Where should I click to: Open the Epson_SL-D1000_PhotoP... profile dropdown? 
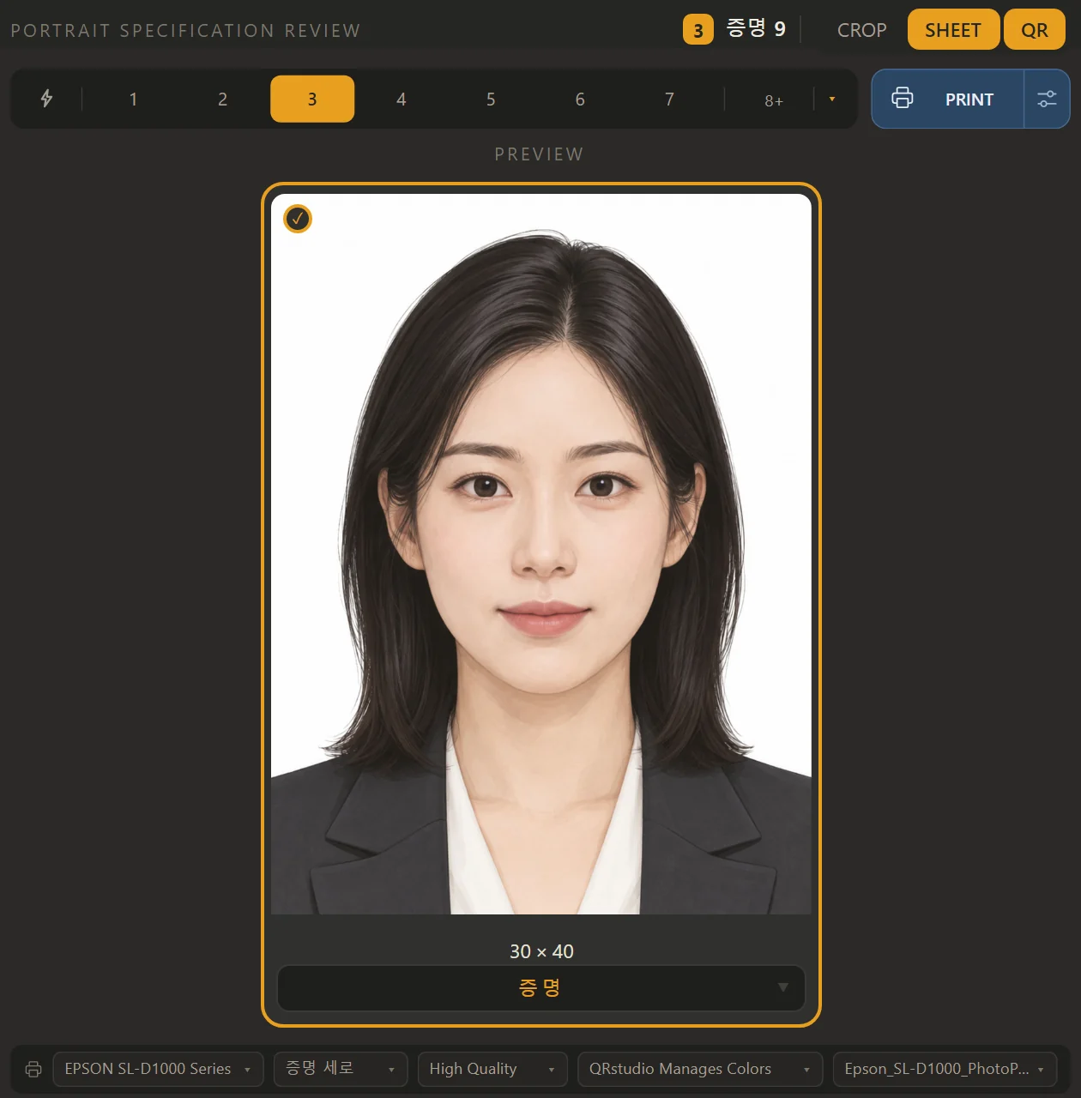pyautogui.click(x=945, y=1069)
